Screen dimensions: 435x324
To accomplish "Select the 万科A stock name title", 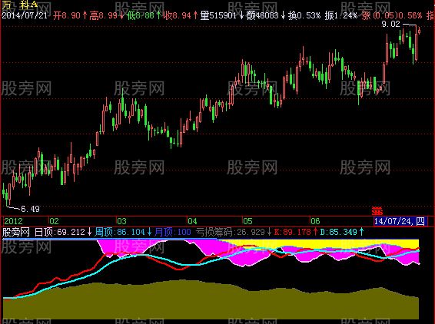I will click(x=20, y=4).
